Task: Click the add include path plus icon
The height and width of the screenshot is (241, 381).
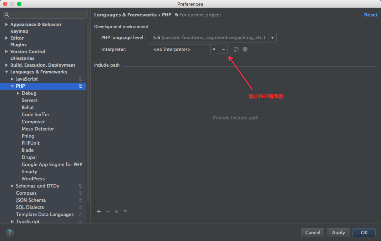Action: click(x=99, y=211)
